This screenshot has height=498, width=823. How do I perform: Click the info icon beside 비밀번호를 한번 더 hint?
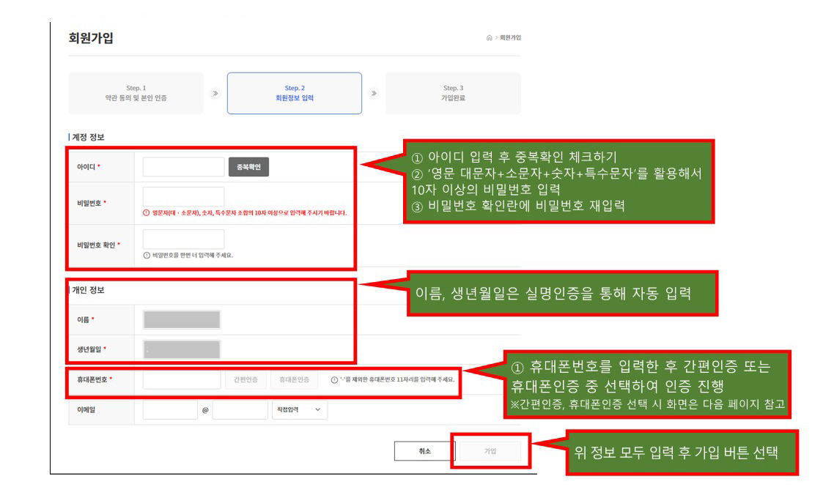tap(147, 255)
